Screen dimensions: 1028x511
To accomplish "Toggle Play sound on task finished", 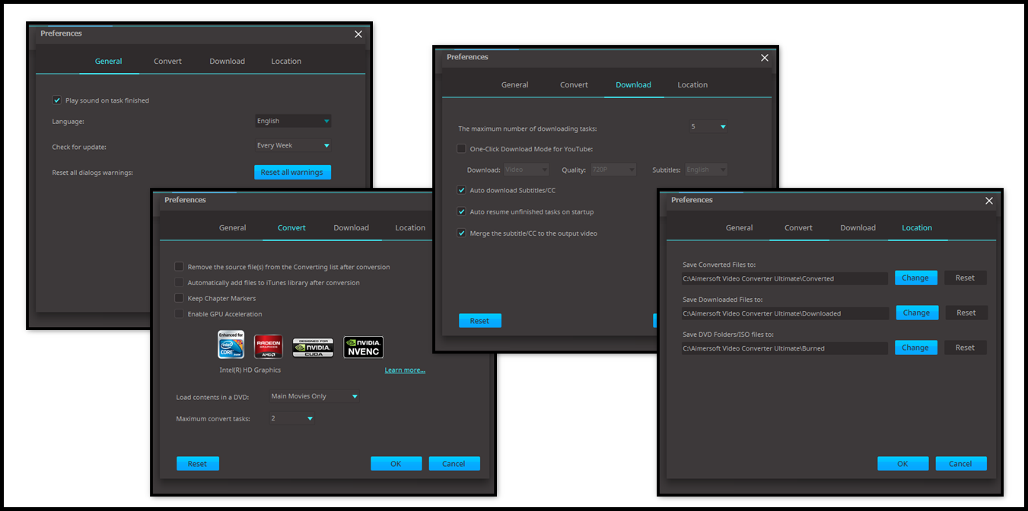I will 56,100.
